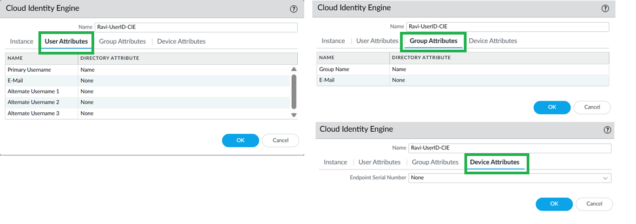Click the Group Name directory attribute cell
Viewport: 636px width, 224px height.
[x=498, y=69]
